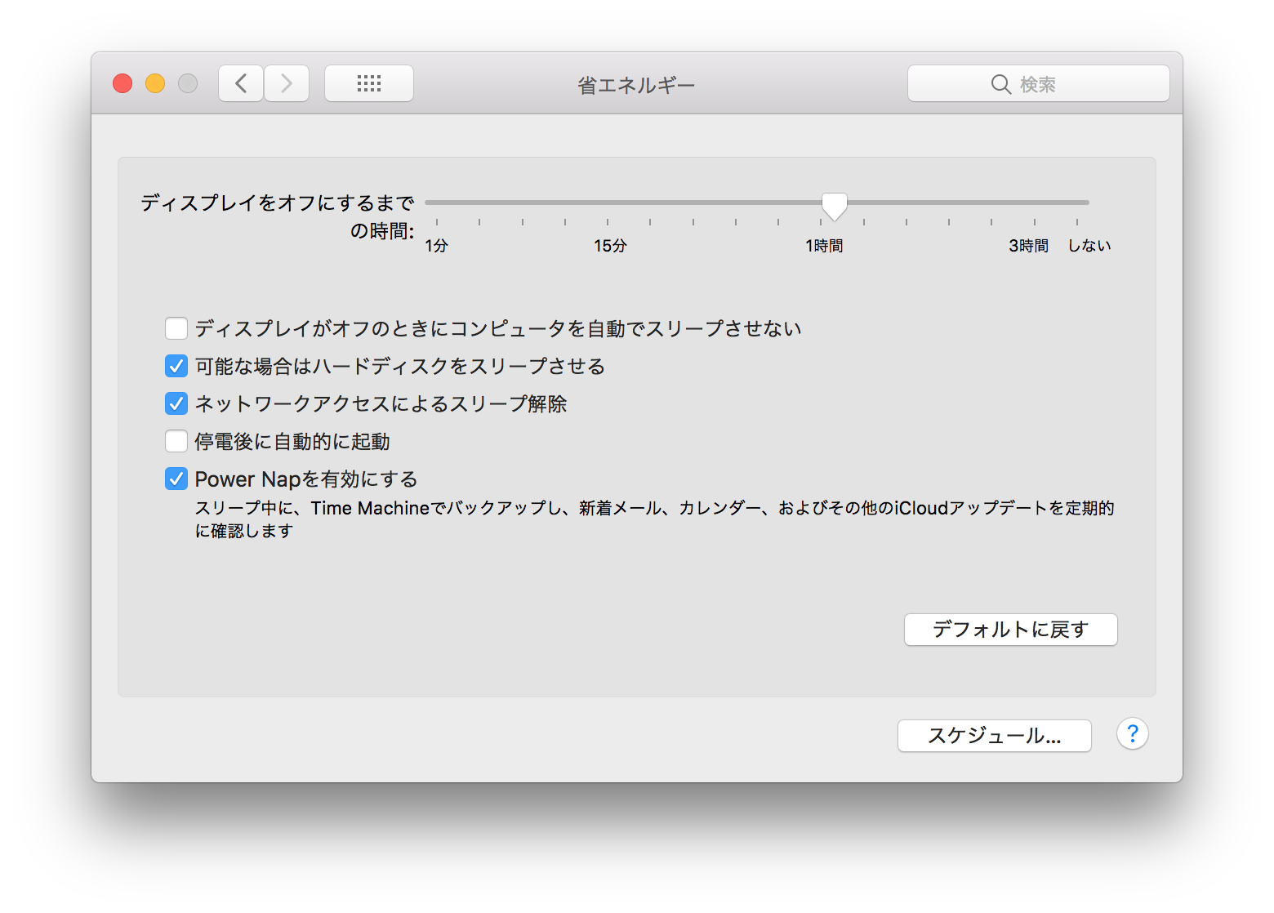Image resolution: width=1274 pixels, height=913 pixels.
Task: Uncheck ネットワークアクセスによるスリープ解除
Action: 176,403
